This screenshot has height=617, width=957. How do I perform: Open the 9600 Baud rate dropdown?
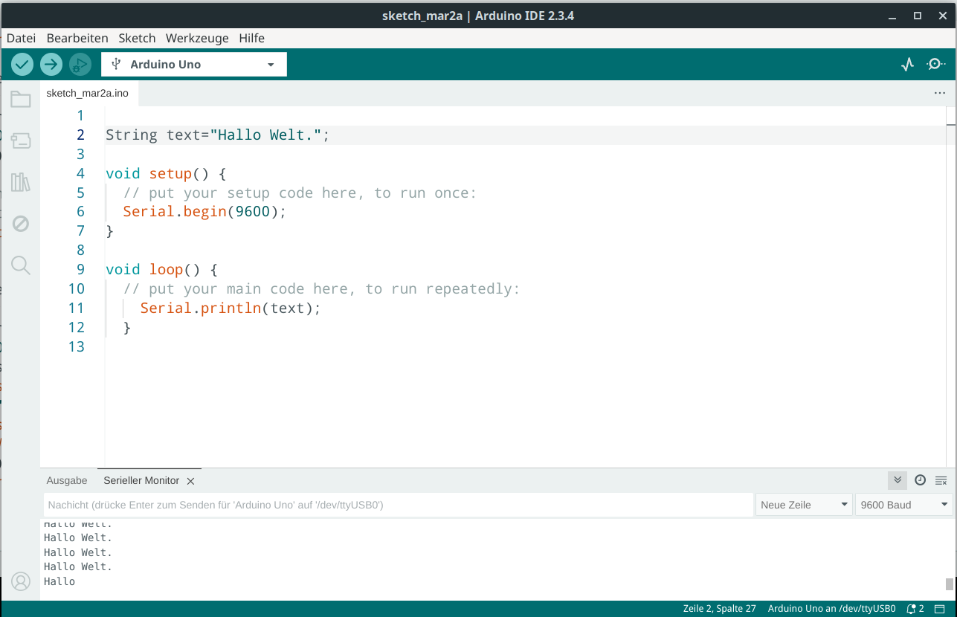click(903, 505)
